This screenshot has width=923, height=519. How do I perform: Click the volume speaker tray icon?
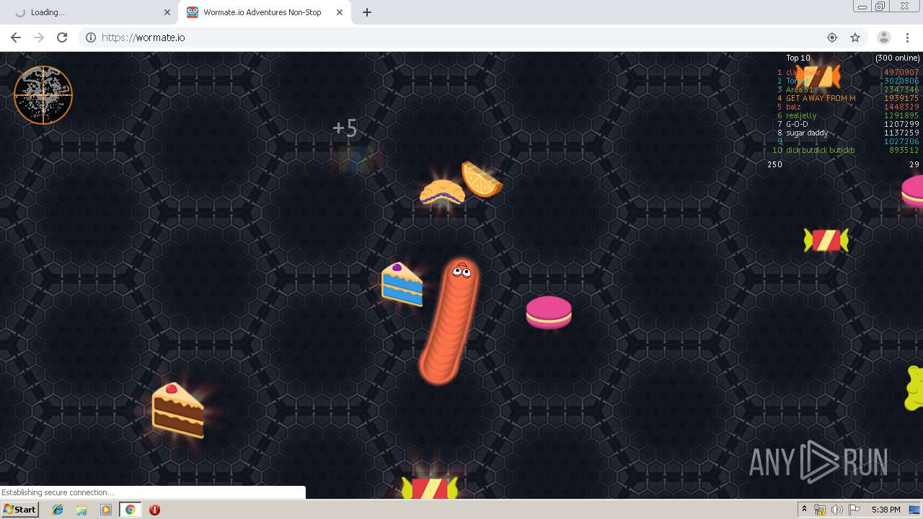(836, 510)
